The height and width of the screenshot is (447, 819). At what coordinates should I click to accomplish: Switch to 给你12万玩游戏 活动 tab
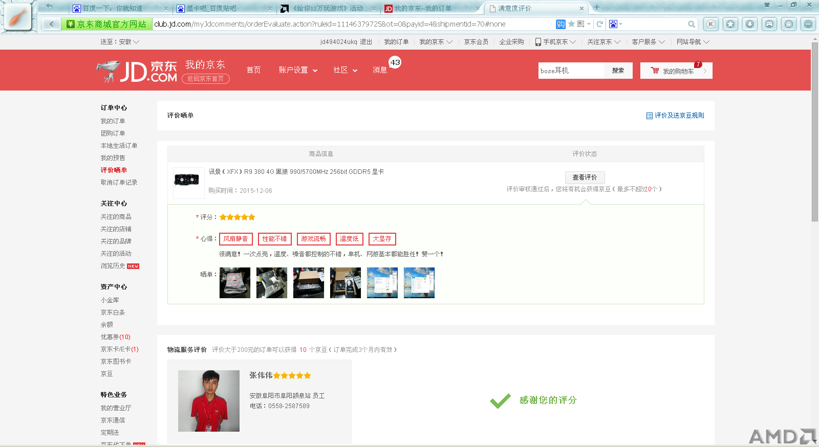(328, 8)
